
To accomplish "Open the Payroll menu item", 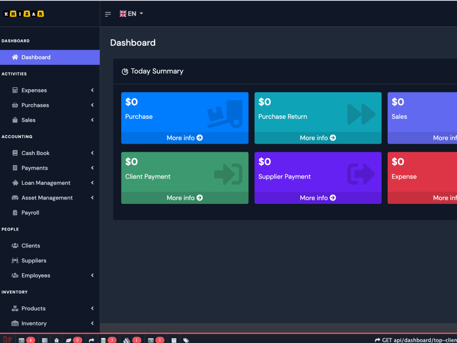I will [50, 213].
